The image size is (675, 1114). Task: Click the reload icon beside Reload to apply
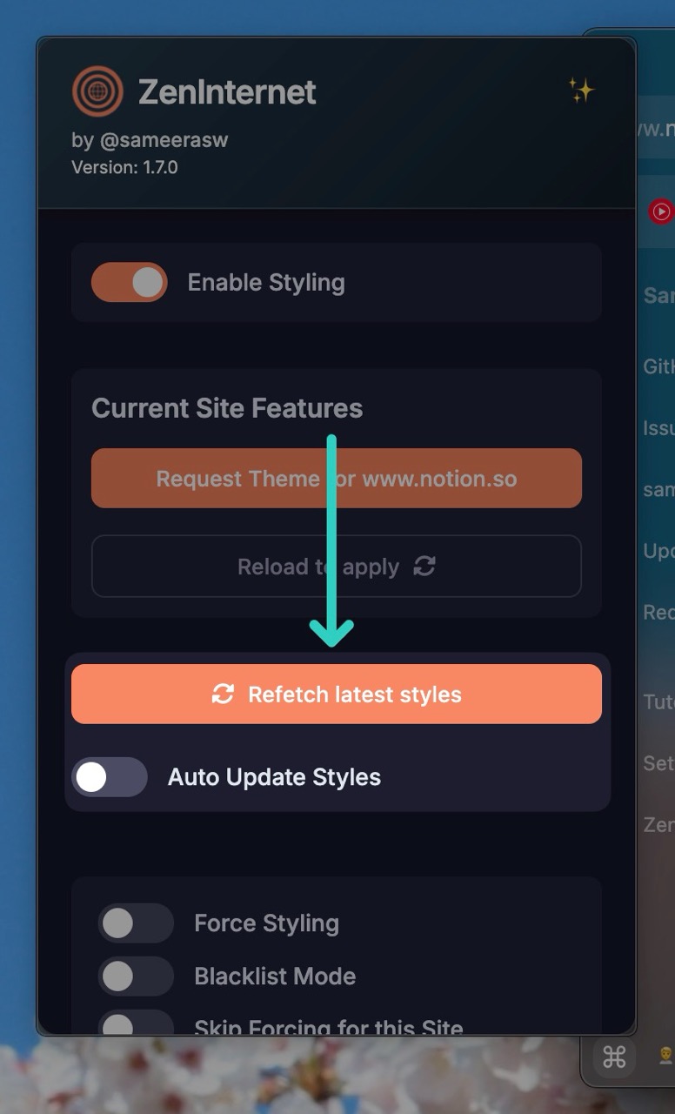(x=424, y=567)
